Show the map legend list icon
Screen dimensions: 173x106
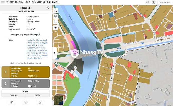pyautogui.click(x=55, y=22)
